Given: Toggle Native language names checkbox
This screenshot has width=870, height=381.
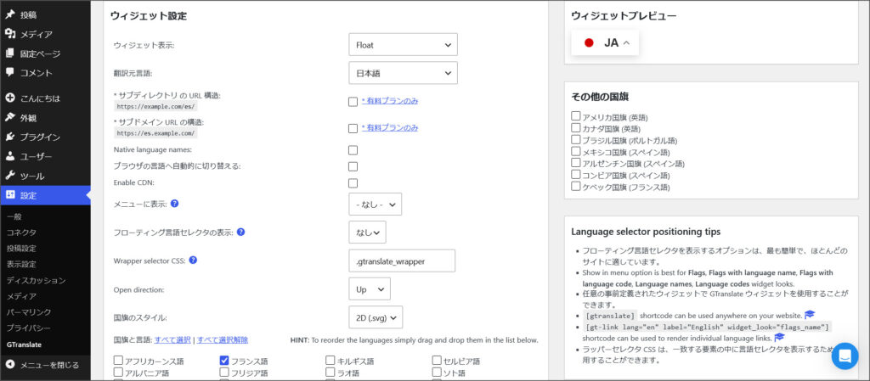Looking at the screenshot, I should pos(353,150).
